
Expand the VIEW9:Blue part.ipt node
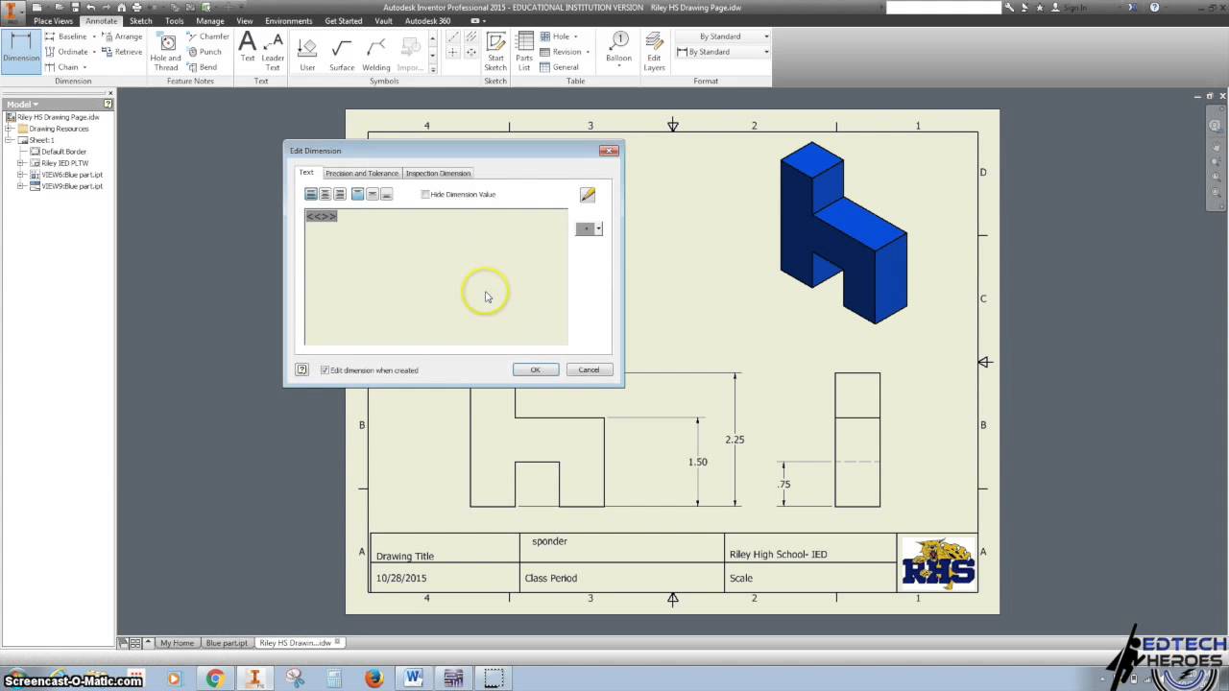[x=20, y=186]
